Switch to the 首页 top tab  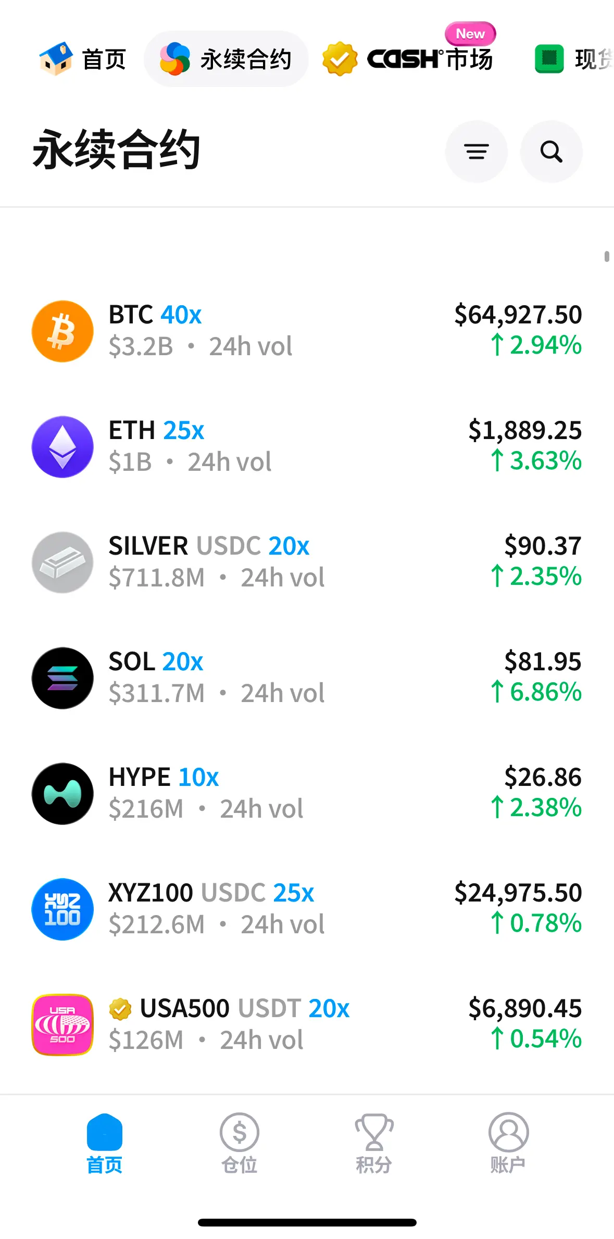[83, 59]
